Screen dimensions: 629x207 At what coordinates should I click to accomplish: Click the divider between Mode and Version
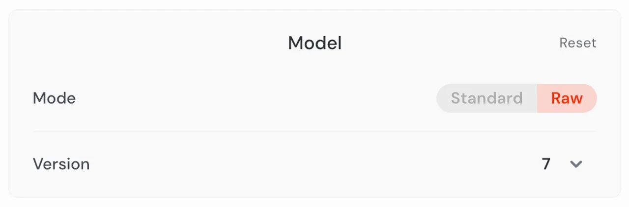[x=314, y=131]
